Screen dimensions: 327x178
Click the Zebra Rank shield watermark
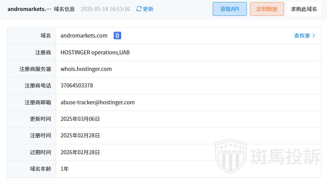231,156
